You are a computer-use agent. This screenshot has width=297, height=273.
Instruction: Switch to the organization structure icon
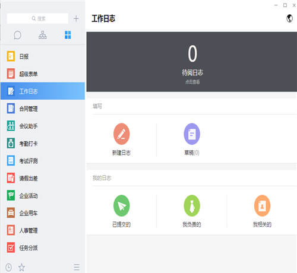point(43,35)
